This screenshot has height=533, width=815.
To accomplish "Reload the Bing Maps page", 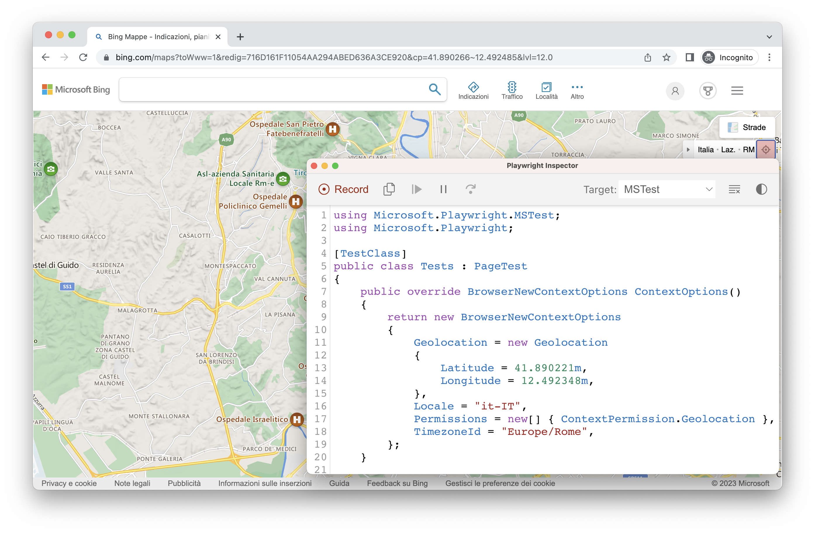I will point(83,57).
